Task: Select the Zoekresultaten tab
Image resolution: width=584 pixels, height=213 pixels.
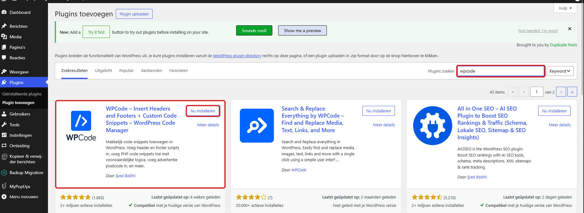Action: [74, 71]
